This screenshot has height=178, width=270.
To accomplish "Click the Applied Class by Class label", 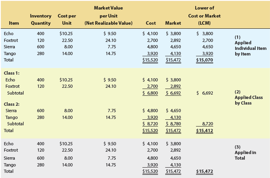I will [x=249, y=97].
